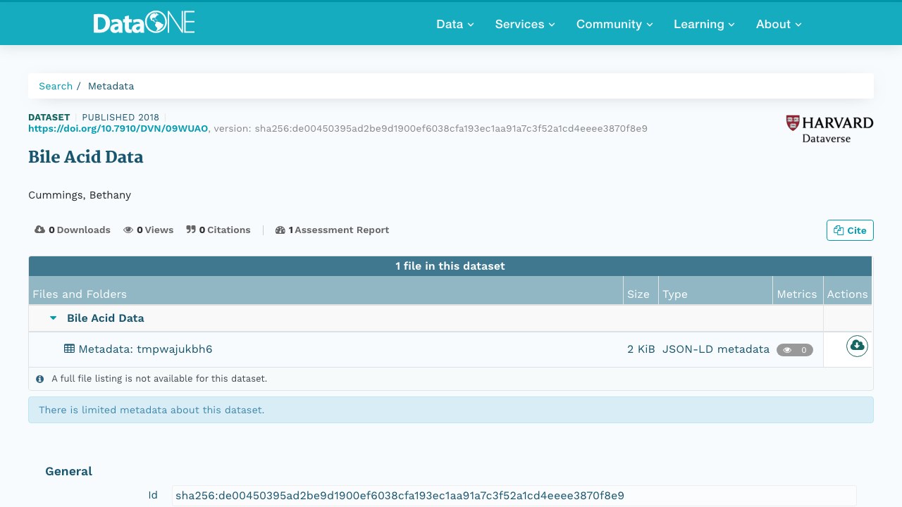902x507 pixels.
Task: Click the author name Cummings, Bethany
Action: click(80, 195)
